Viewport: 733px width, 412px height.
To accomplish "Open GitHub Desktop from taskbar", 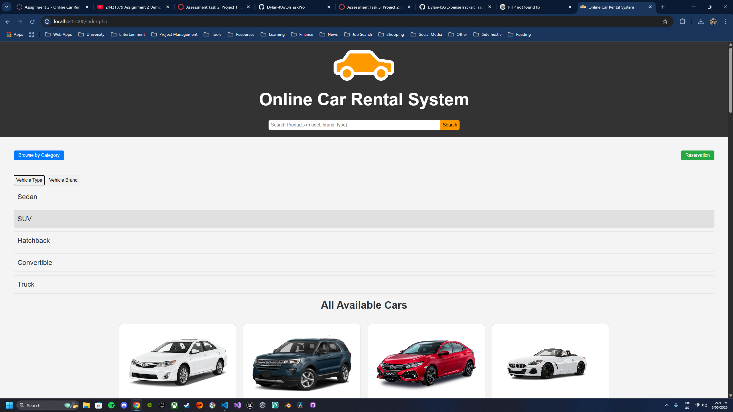I will pyautogui.click(x=313, y=405).
